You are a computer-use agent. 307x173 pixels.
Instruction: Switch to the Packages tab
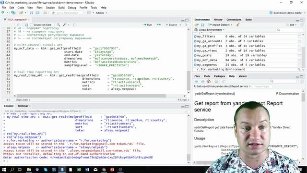(x=219, y=76)
